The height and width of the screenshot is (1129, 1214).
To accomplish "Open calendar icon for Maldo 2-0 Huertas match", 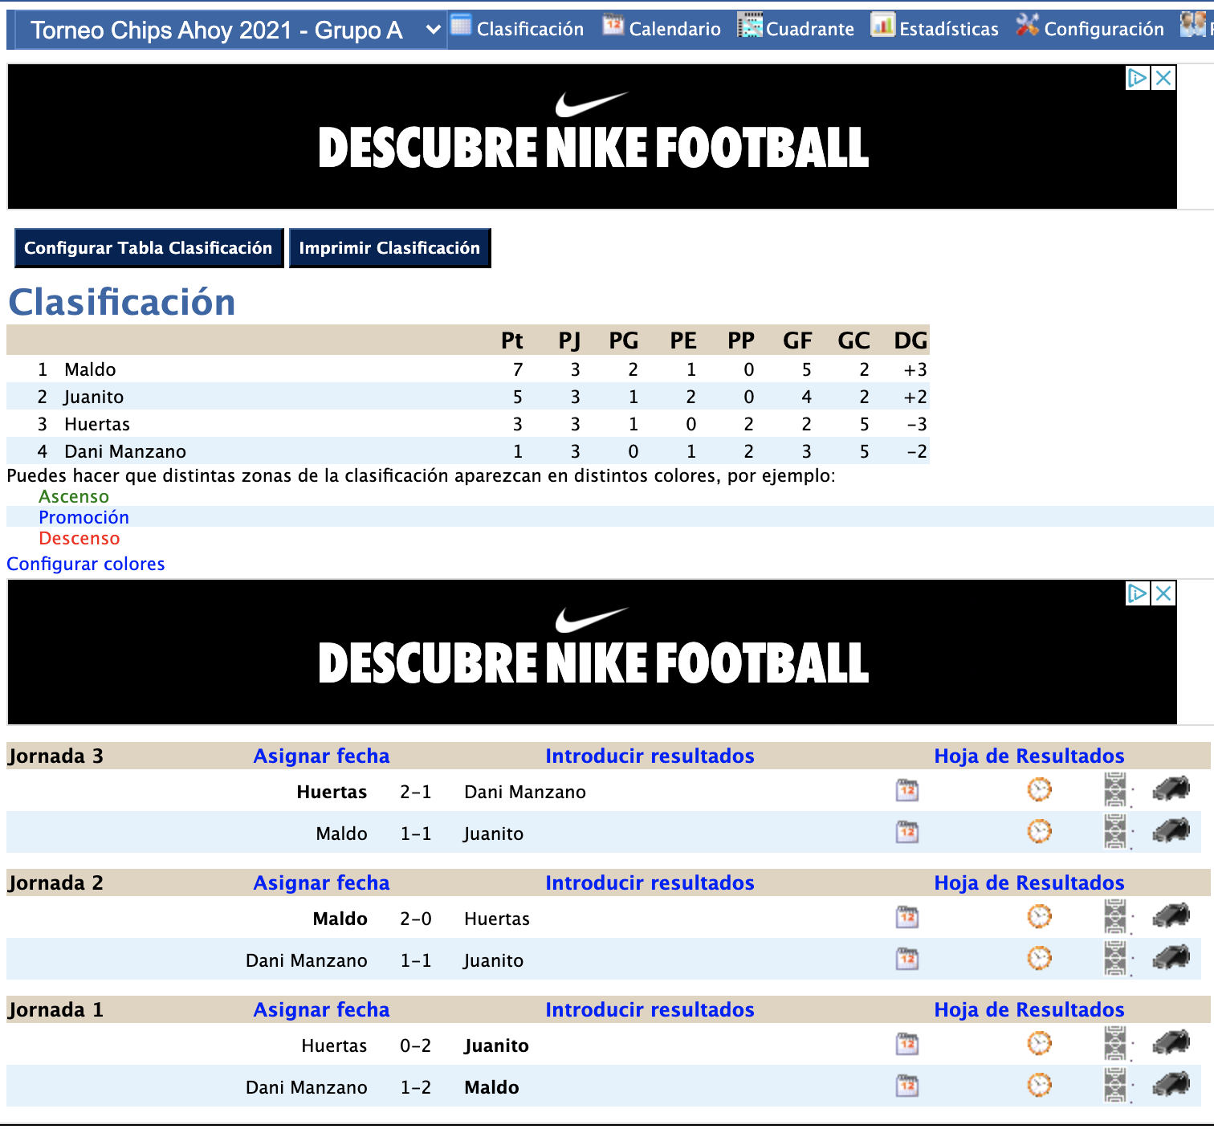I will [907, 918].
